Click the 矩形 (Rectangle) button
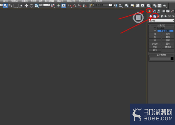 coord(168,34)
